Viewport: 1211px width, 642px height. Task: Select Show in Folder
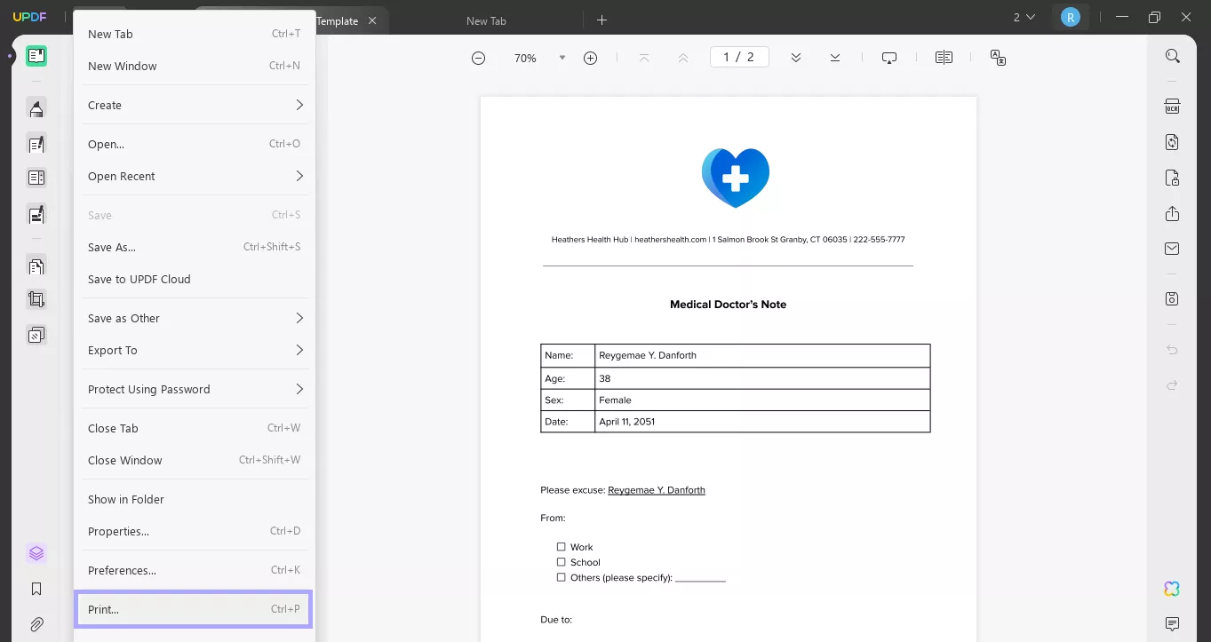[x=194, y=499]
